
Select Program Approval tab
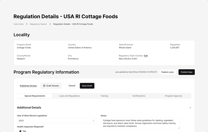pyautogui.click(x=173, y=96)
